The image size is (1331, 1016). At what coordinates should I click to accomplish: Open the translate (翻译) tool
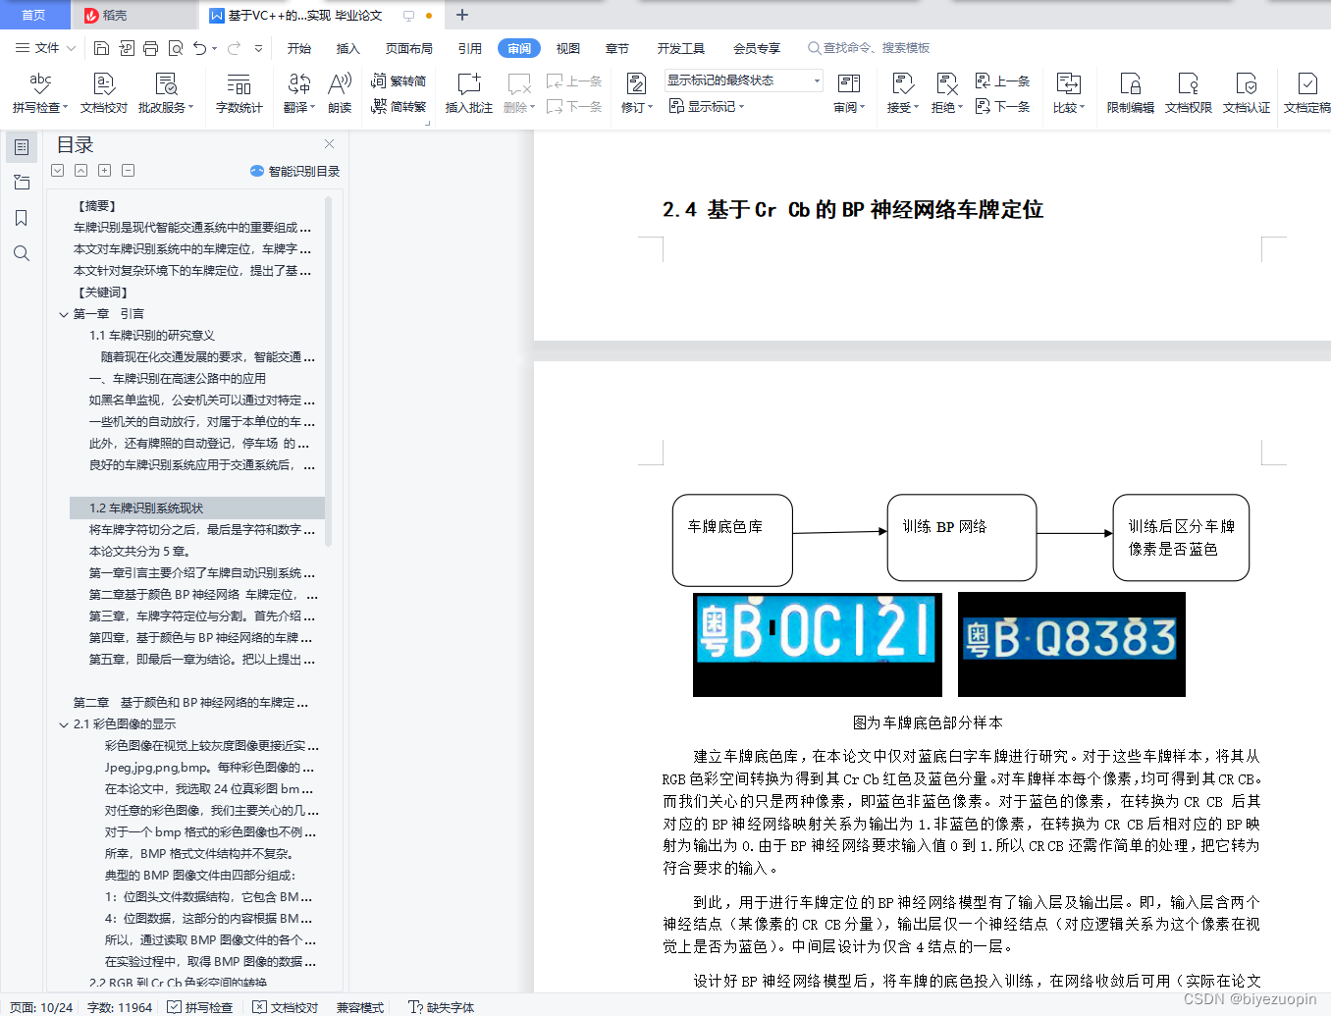299,93
